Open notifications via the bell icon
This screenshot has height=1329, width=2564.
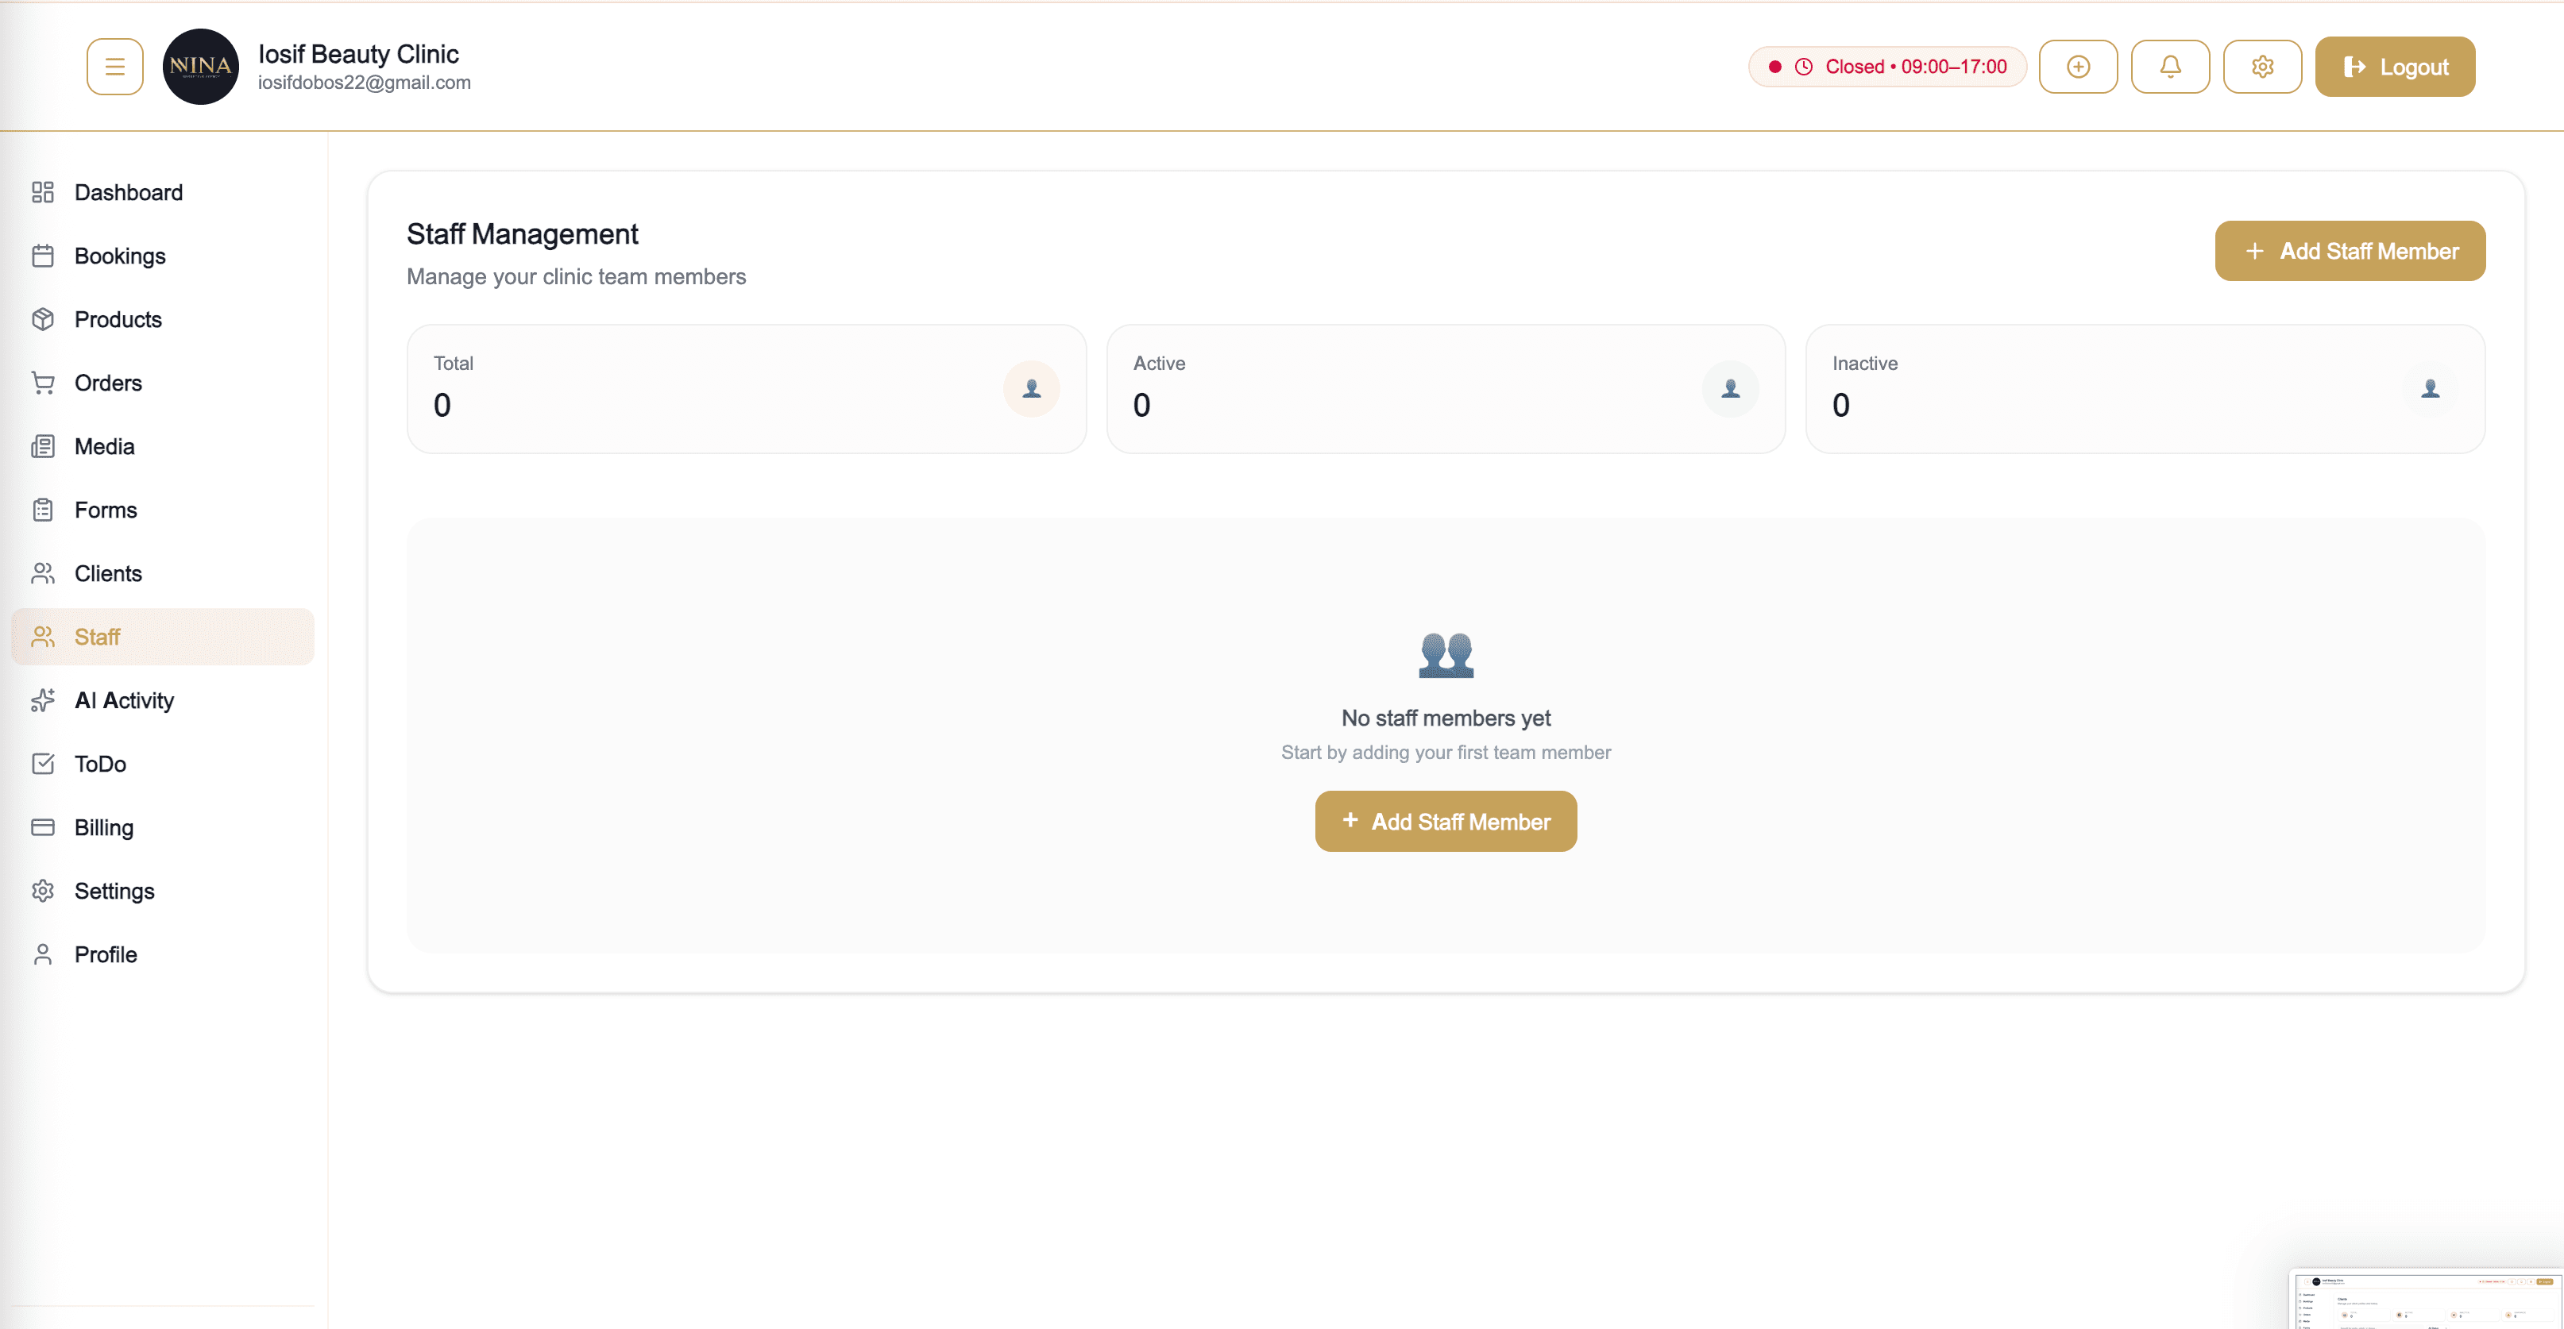[x=2170, y=66]
